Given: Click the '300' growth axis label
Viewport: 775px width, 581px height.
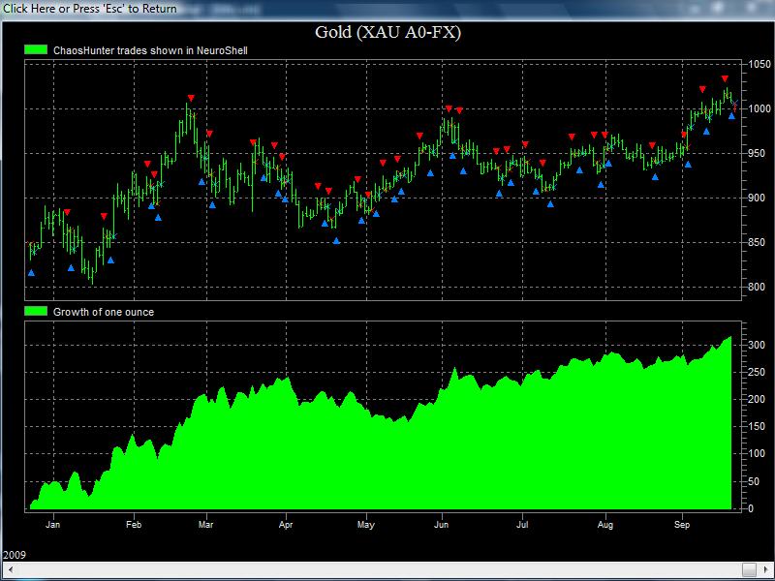Looking at the screenshot, I should 757,345.
